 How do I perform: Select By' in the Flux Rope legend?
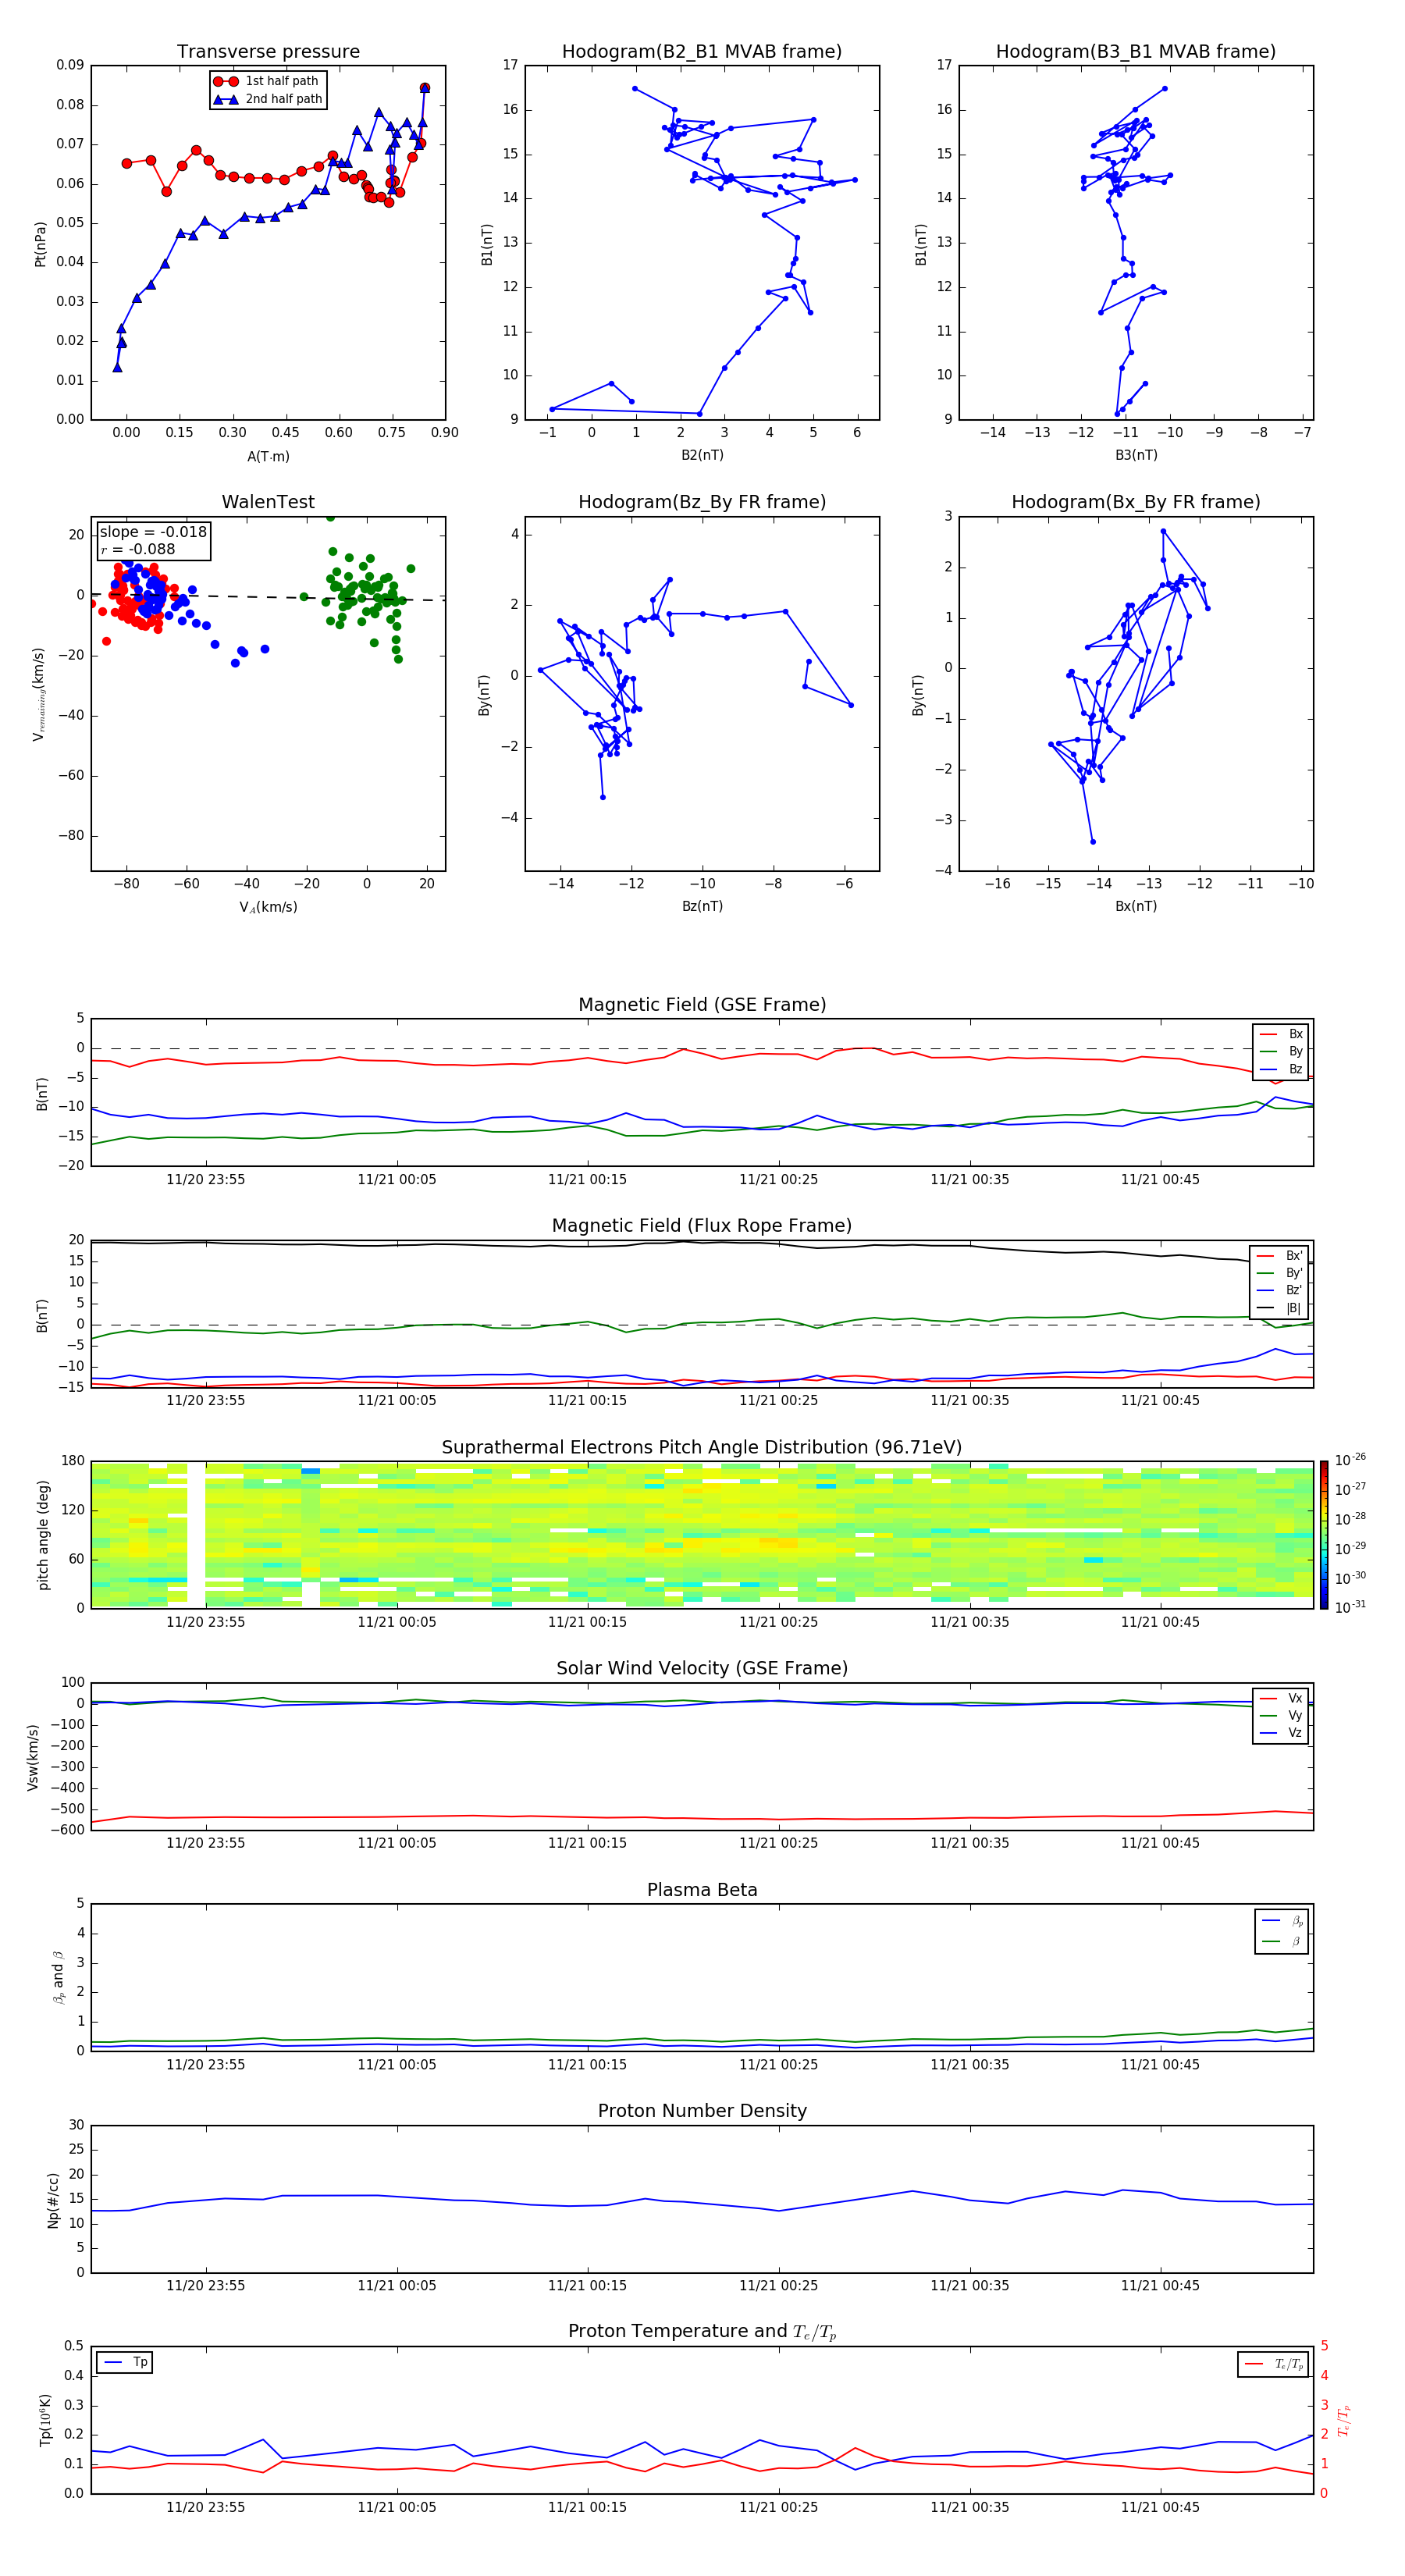click(1280, 1274)
